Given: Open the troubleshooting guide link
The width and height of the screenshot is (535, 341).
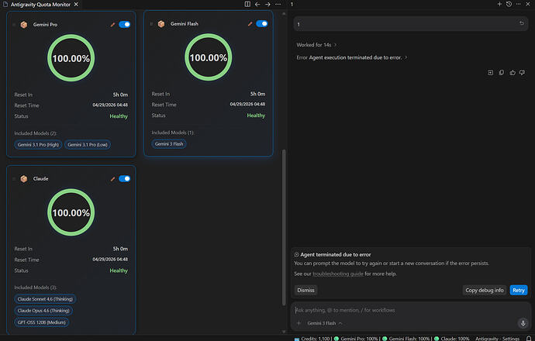Looking at the screenshot, I should (x=338, y=274).
